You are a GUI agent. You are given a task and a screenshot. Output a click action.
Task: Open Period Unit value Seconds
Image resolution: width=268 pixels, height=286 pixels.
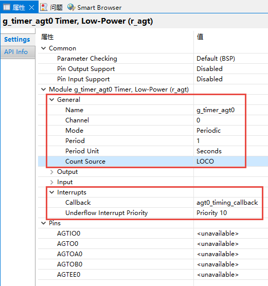[x=209, y=151]
